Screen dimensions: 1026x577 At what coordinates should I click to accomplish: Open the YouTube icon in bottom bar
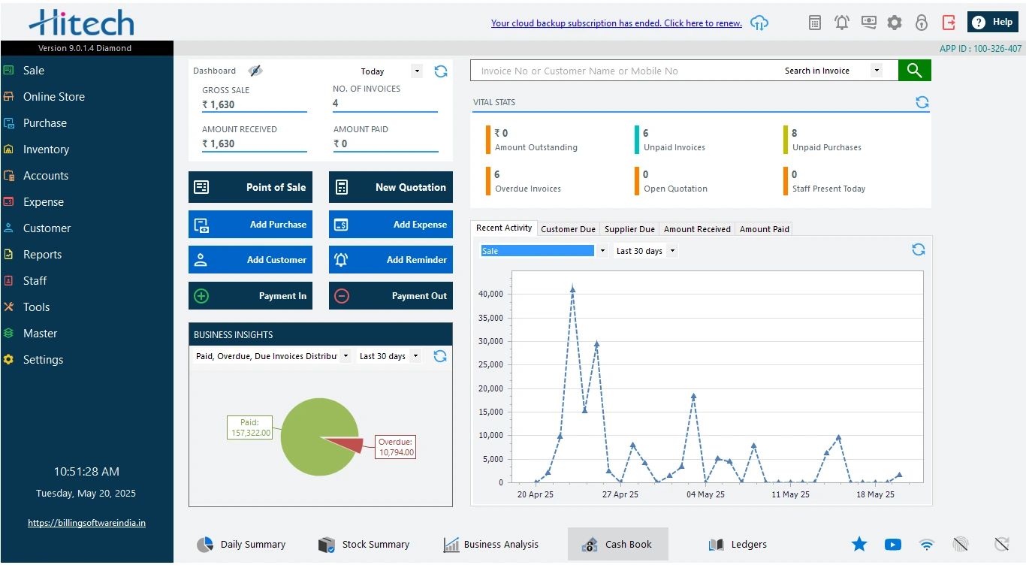click(893, 545)
